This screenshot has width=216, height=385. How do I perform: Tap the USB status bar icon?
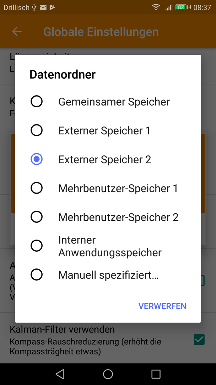coord(34,7)
